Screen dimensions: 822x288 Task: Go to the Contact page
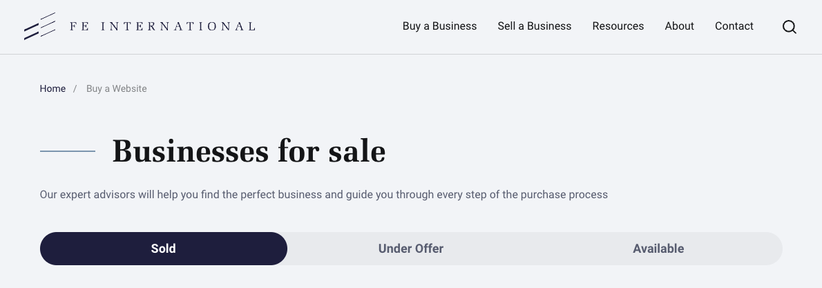pos(734,26)
